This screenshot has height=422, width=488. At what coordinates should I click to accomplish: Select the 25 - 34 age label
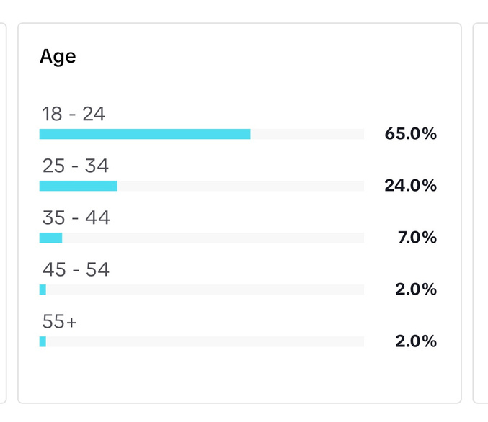click(x=76, y=166)
